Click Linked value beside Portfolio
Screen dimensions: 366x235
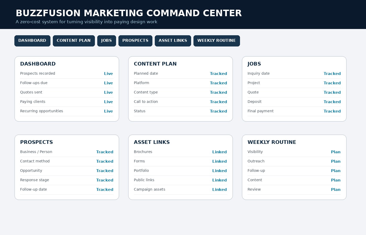point(220,171)
